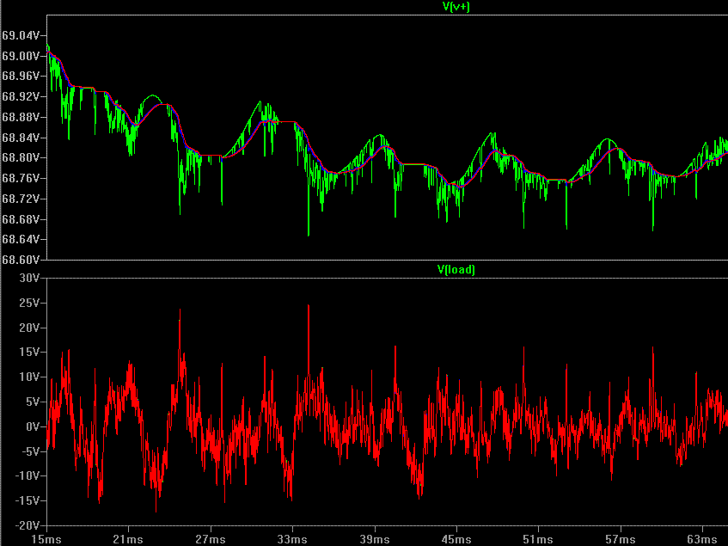The image size is (728, 546).
Task: Click the 68.84V axis label
Action: point(22,138)
